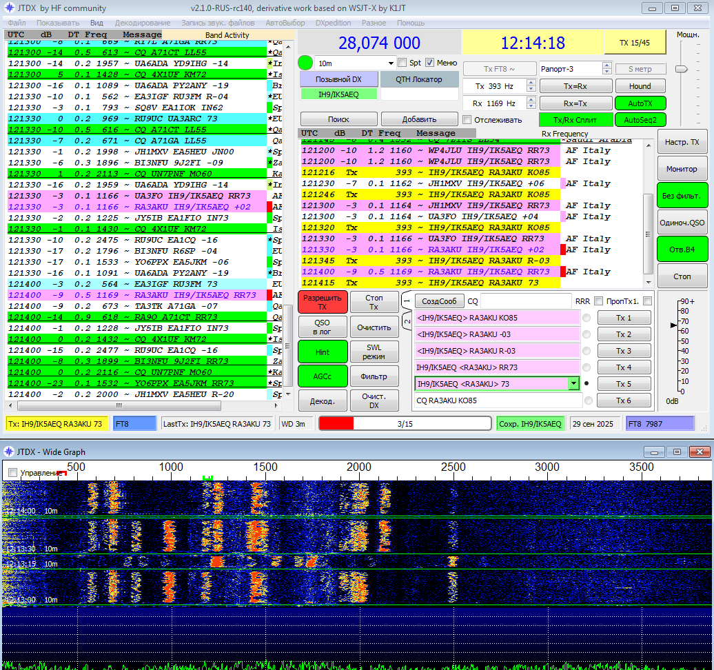The image size is (714, 670).
Task: Click the Стоп Tx button
Action: click(x=374, y=302)
